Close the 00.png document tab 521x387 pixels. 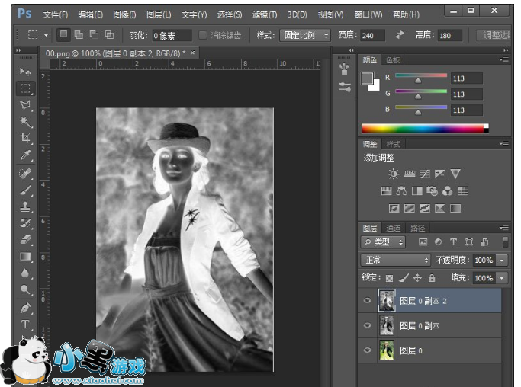[x=192, y=53]
